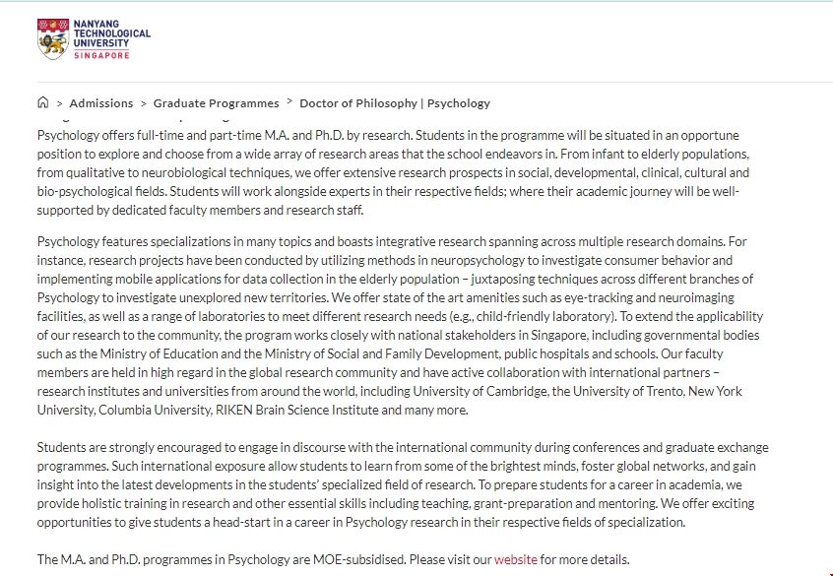The height and width of the screenshot is (576, 833).
Task: Click the paragraph starting 'Psychology offers full-time'
Action: tap(394, 172)
